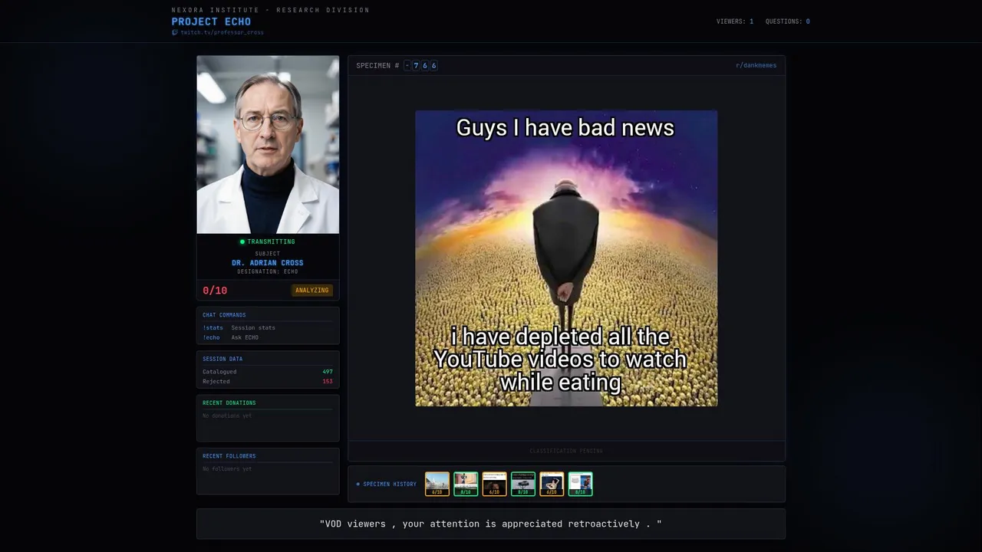Click the No followers yet message

(227, 468)
